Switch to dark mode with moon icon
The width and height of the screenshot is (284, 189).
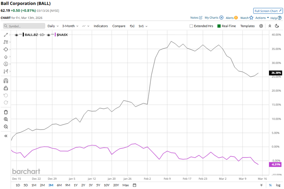click(x=277, y=26)
